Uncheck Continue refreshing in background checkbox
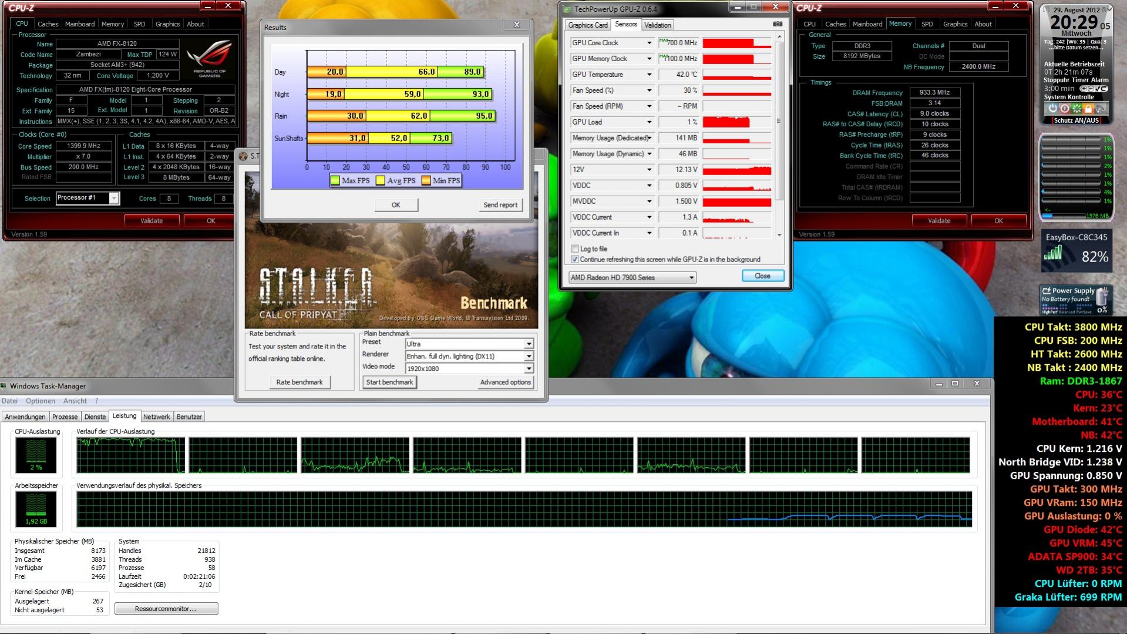 click(575, 259)
